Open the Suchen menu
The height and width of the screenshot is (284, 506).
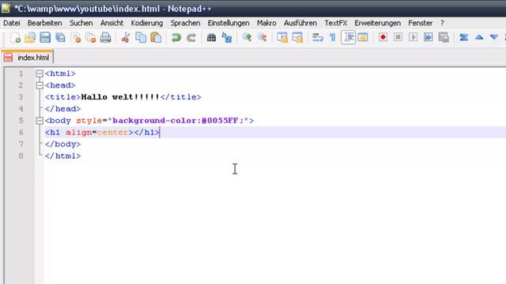[81, 23]
